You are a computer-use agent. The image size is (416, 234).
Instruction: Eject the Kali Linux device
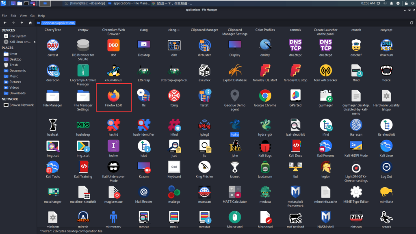[x=35, y=42]
